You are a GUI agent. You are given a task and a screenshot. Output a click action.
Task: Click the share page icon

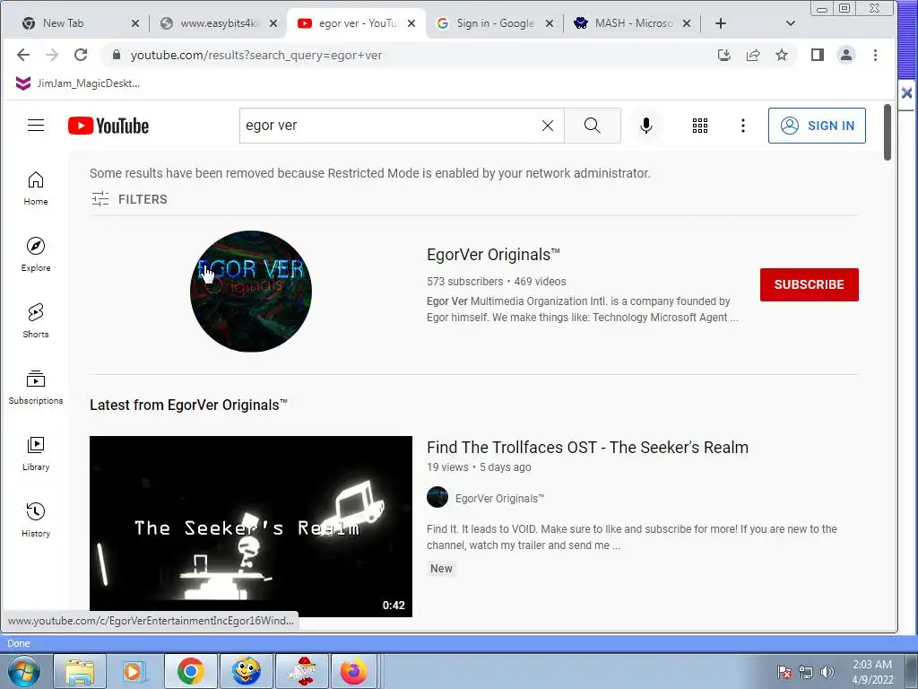pyautogui.click(x=753, y=55)
